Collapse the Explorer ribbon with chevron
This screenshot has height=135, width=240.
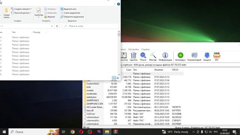(x=115, y=4)
